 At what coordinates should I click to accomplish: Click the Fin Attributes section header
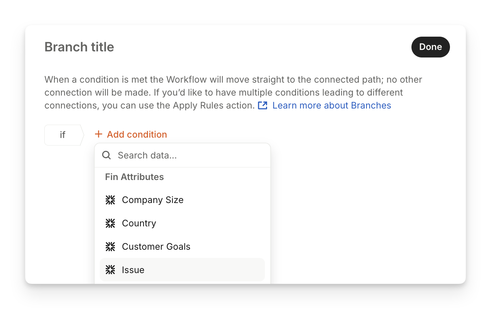[x=134, y=177]
